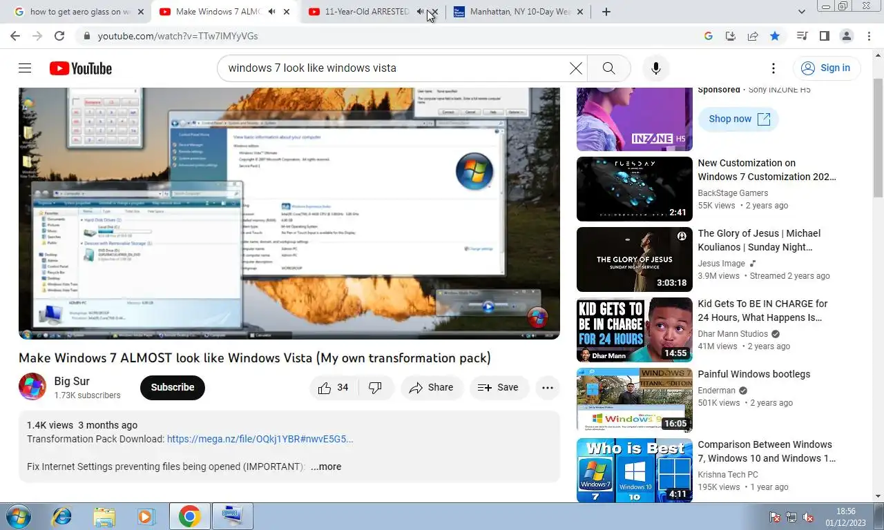Sign in to YouTube
The height and width of the screenshot is (530, 884).
(x=826, y=68)
